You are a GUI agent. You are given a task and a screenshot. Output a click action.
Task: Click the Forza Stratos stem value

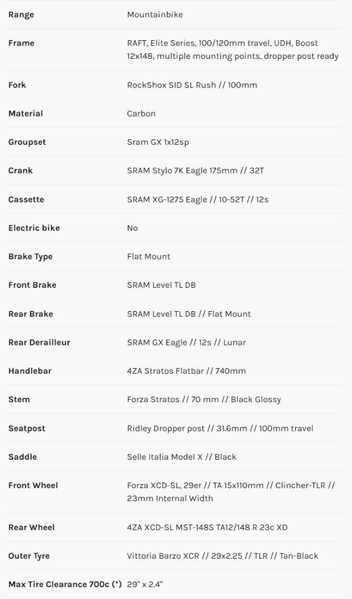204,400
